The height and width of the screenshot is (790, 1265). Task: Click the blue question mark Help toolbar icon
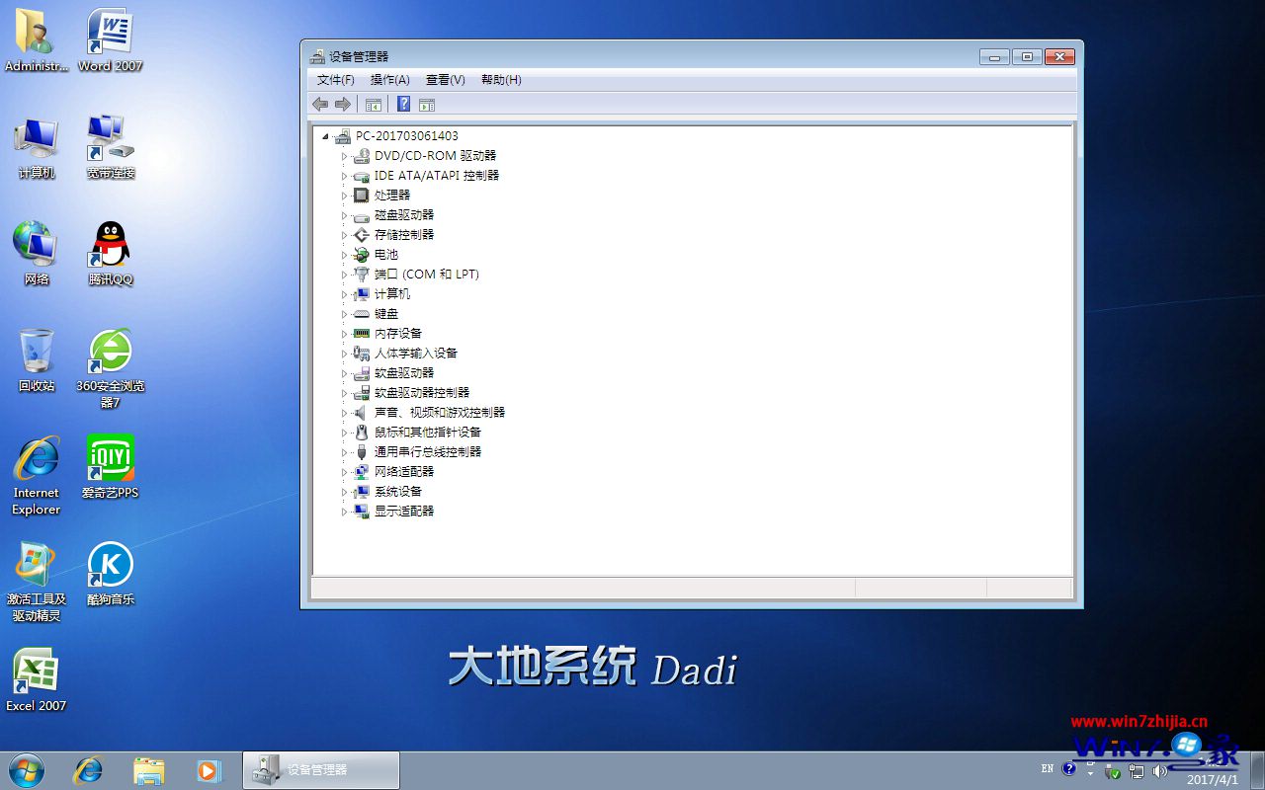[403, 104]
